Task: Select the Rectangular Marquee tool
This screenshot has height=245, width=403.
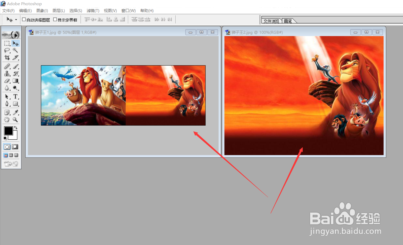Action: click(7, 43)
